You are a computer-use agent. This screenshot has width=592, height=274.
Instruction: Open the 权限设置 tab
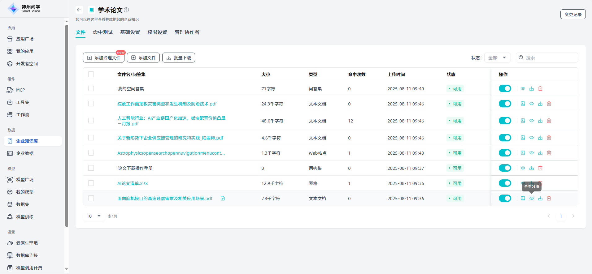(157, 32)
